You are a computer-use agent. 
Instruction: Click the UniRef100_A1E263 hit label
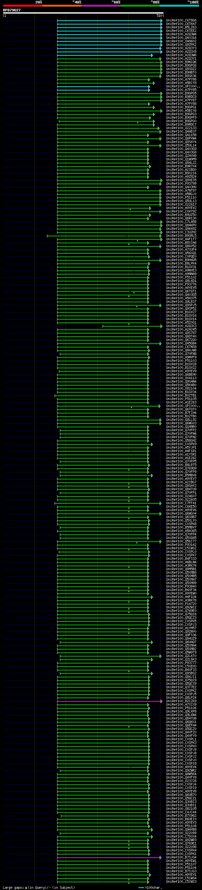pyautogui.click(x=181, y=402)
